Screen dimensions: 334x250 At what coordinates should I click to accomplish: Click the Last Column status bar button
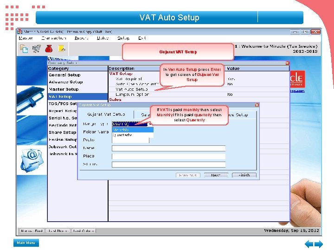[83, 231]
